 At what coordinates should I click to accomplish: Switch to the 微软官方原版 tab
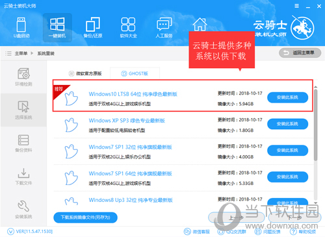coord(85,73)
